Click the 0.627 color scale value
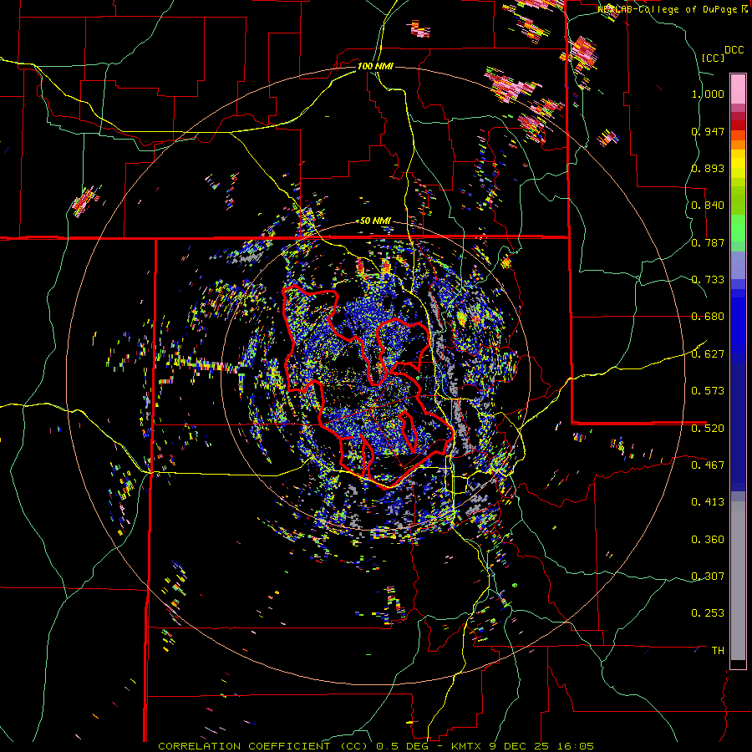 pos(708,354)
